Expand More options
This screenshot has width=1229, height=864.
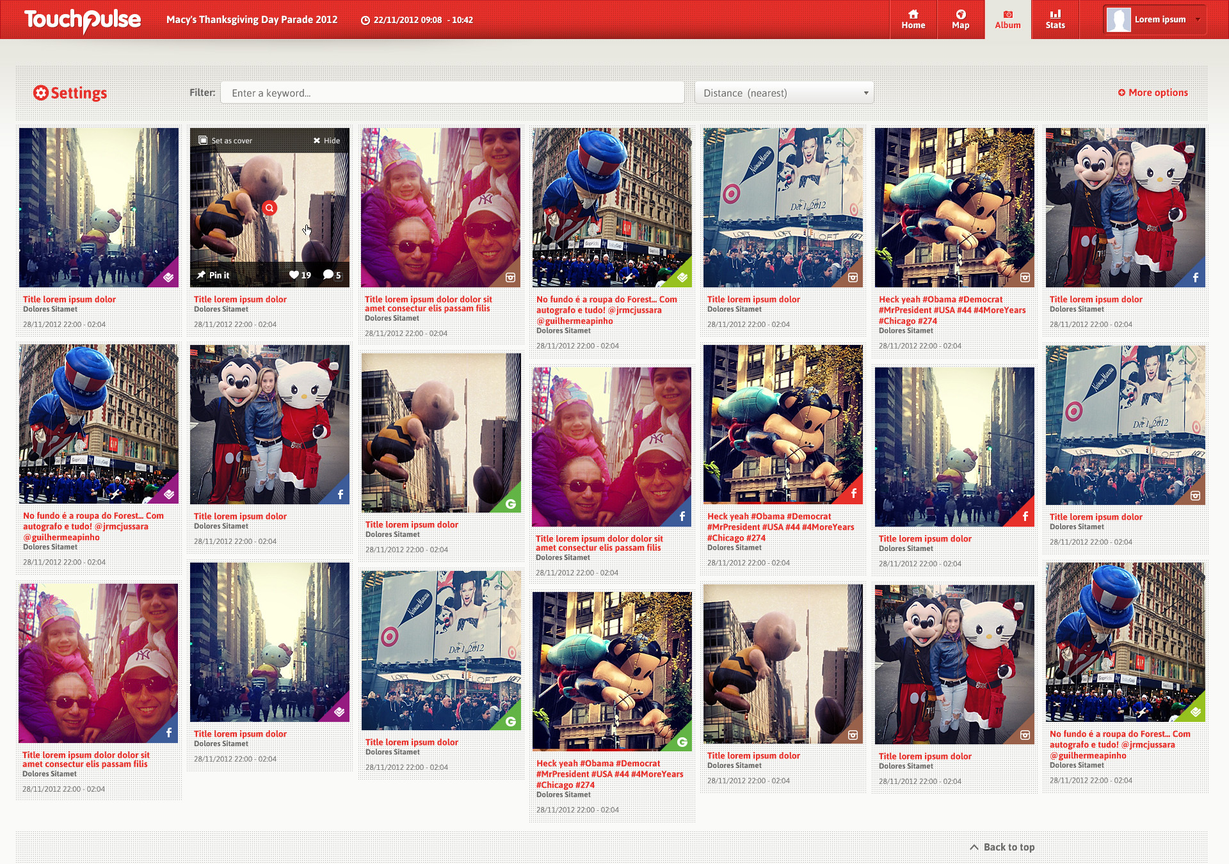pos(1153,93)
